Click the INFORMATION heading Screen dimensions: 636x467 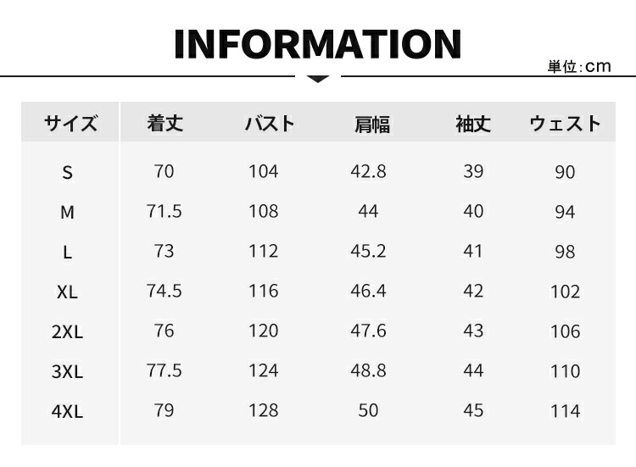(x=317, y=44)
